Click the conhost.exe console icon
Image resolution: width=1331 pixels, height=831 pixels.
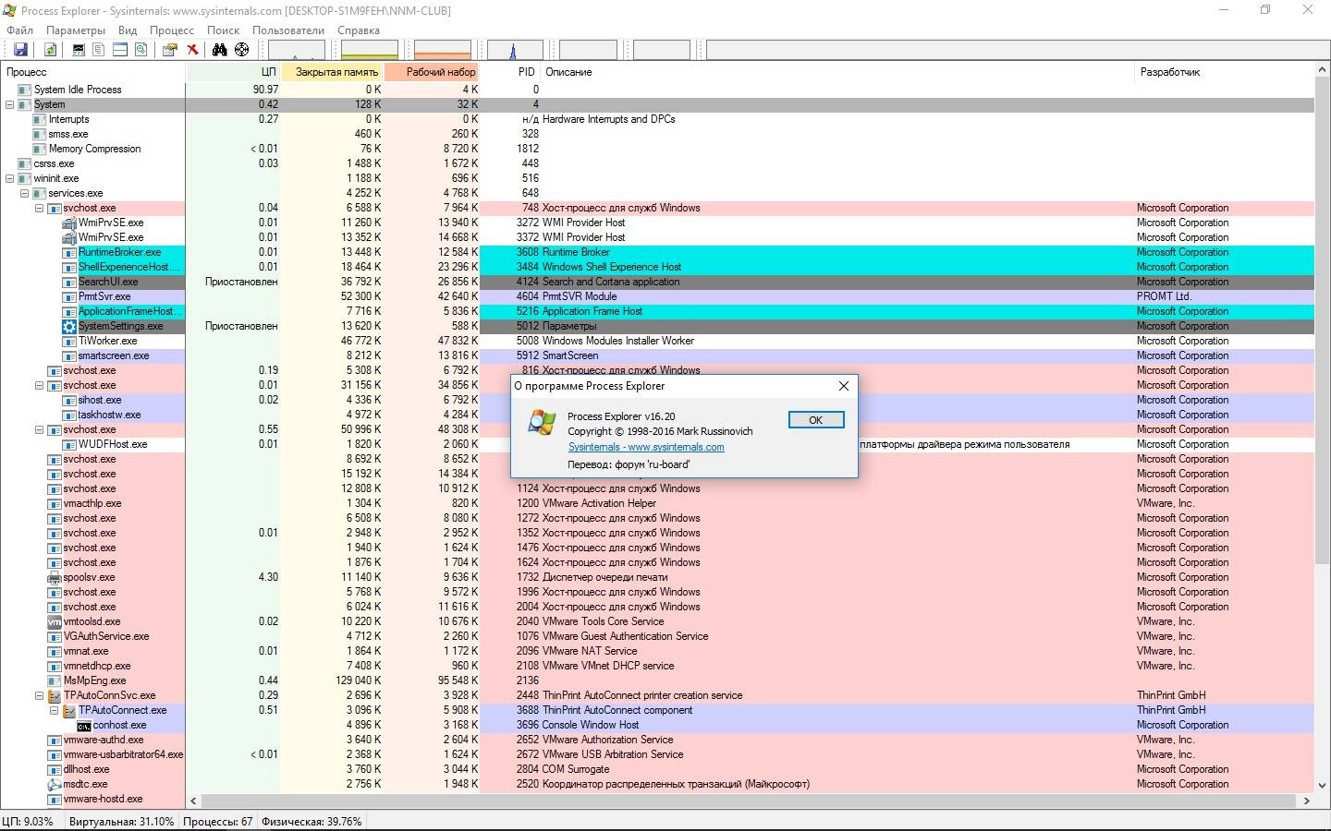point(84,725)
